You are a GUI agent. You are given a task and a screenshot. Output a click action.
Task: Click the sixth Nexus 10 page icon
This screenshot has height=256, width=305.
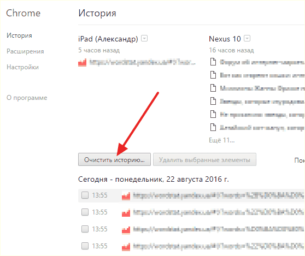point(213,127)
